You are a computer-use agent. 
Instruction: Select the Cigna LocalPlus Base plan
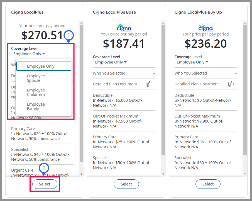[x=126, y=184]
